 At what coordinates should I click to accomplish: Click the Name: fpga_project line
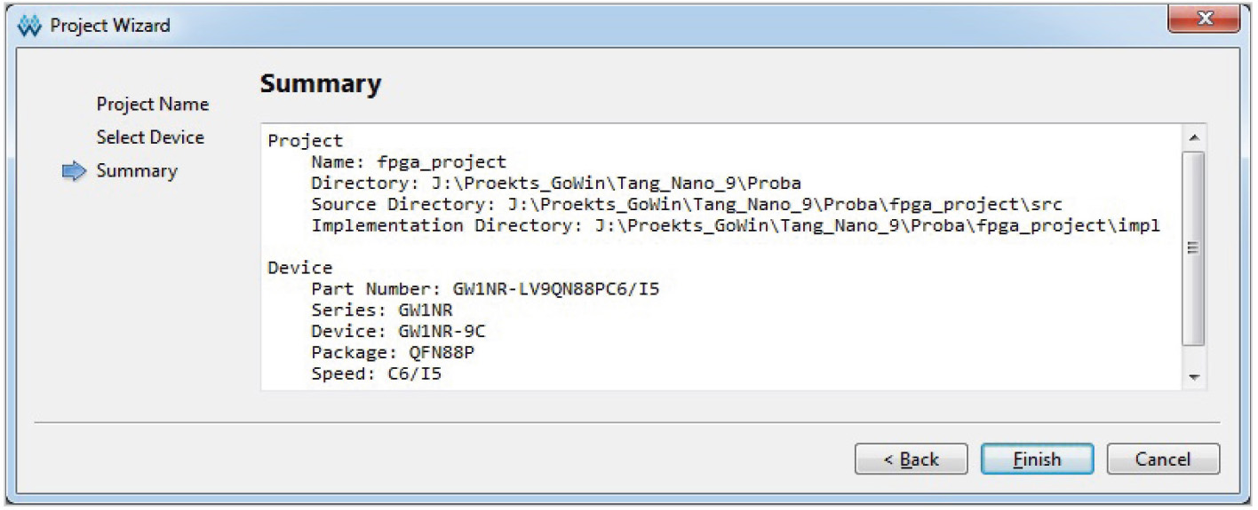pyautogui.click(x=408, y=162)
